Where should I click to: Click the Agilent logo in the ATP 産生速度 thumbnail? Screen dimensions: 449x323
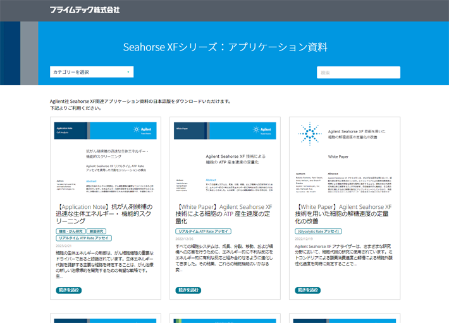262,130
